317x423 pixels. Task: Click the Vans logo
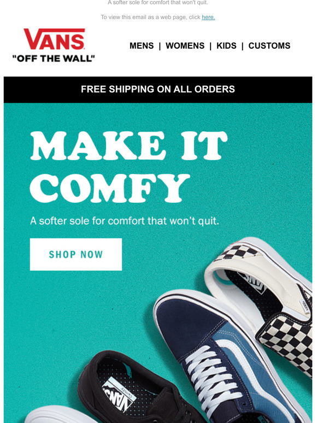pos(54,45)
